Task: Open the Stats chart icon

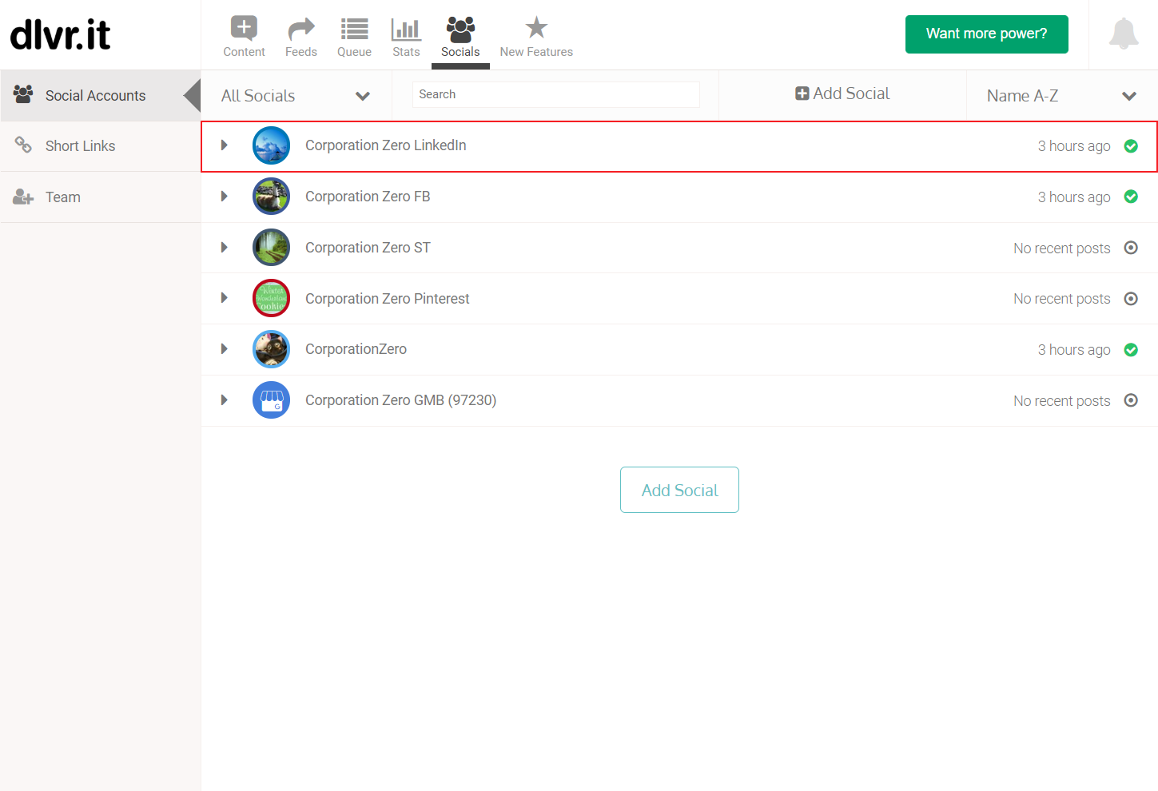Action: 406,30
